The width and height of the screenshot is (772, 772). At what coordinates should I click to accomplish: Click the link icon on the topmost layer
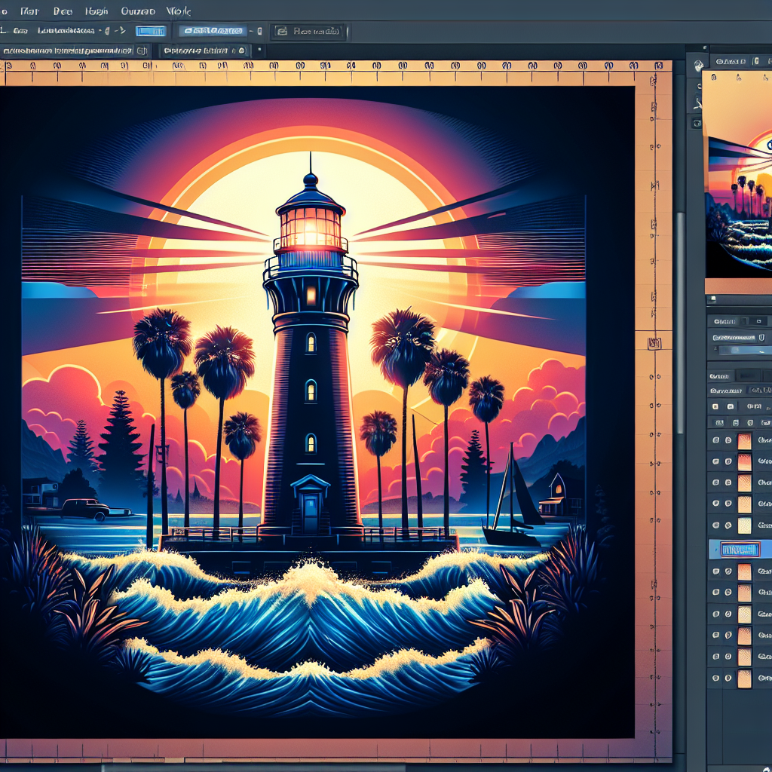coord(728,441)
